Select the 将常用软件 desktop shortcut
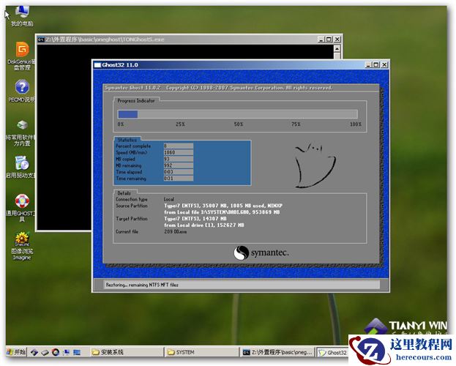456x366 pixels. 22,132
